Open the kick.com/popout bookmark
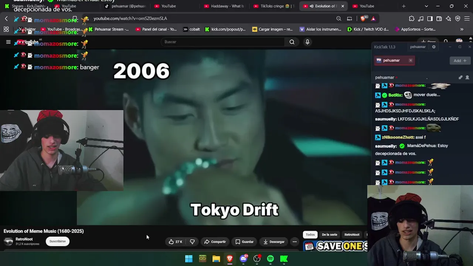 [225, 29]
